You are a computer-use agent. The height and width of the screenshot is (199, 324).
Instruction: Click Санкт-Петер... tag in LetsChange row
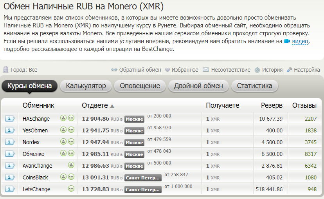coord(143,190)
